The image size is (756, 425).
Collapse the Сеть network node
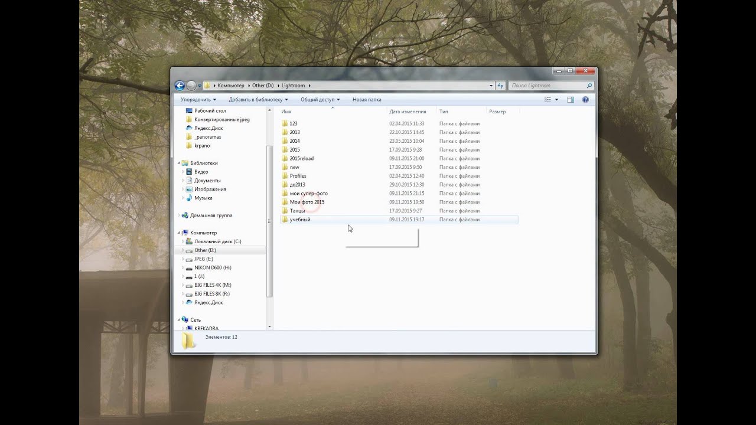(179, 320)
